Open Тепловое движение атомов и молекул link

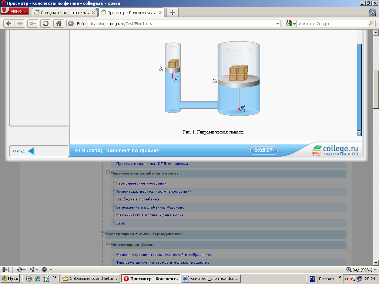[163, 263]
